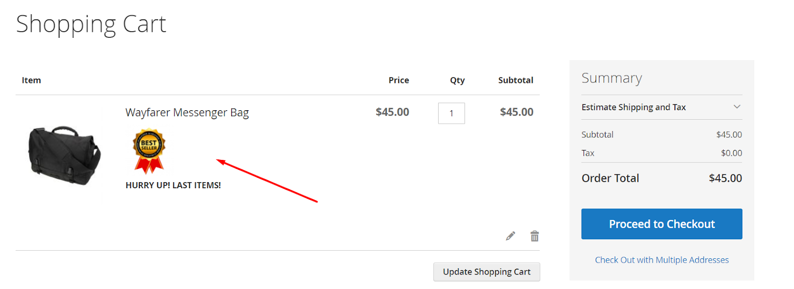Follow Check Out with Multiple Addresses link
The width and height of the screenshot is (794, 289).
coord(662,260)
